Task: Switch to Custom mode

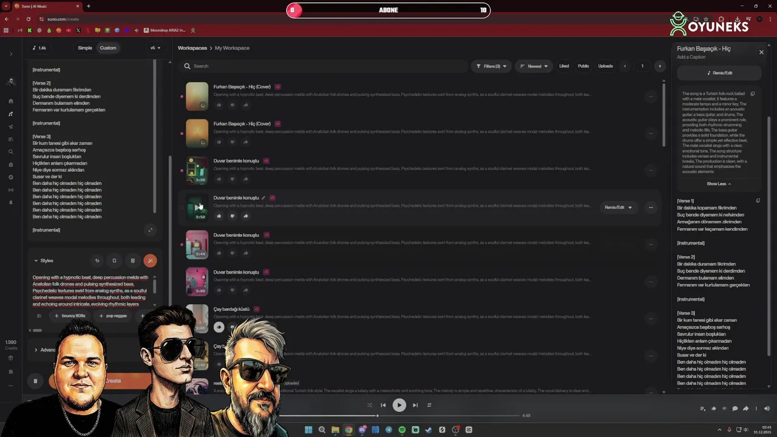Action: click(x=108, y=48)
